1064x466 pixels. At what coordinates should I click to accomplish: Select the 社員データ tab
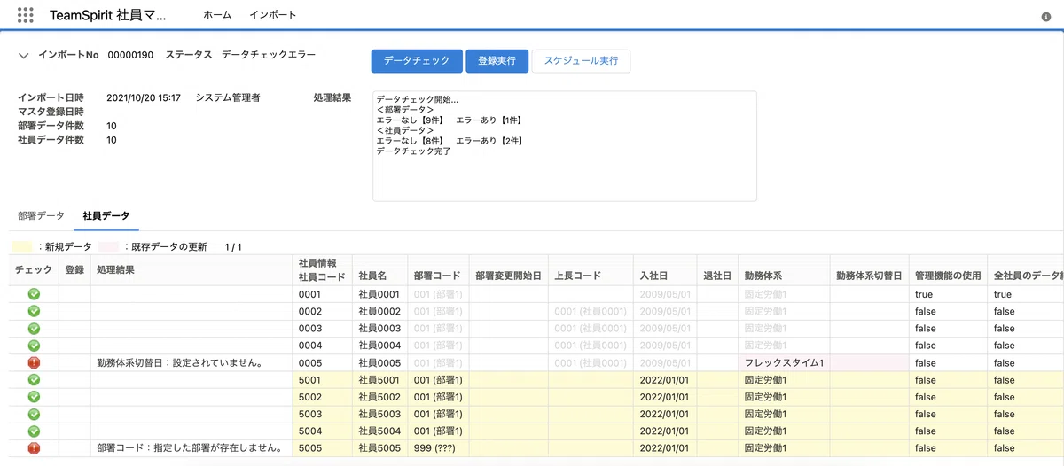(x=106, y=216)
